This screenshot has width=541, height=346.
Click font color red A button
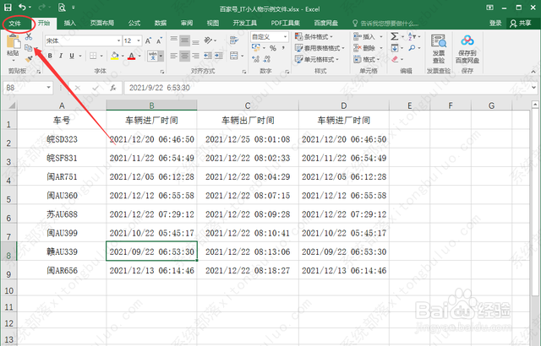pyautogui.click(x=132, y=56)
